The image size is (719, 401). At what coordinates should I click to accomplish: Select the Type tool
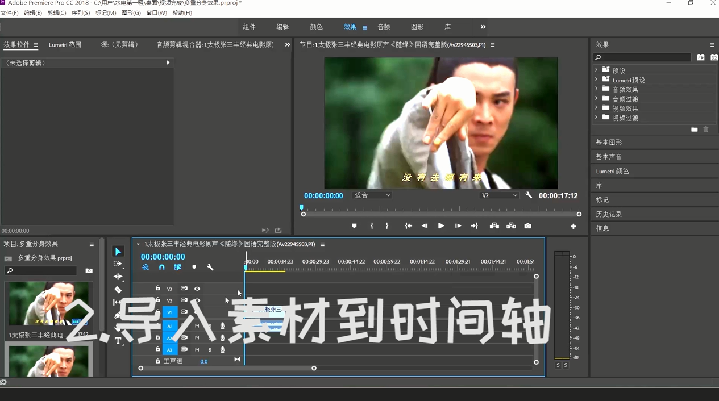coord(118,341)
